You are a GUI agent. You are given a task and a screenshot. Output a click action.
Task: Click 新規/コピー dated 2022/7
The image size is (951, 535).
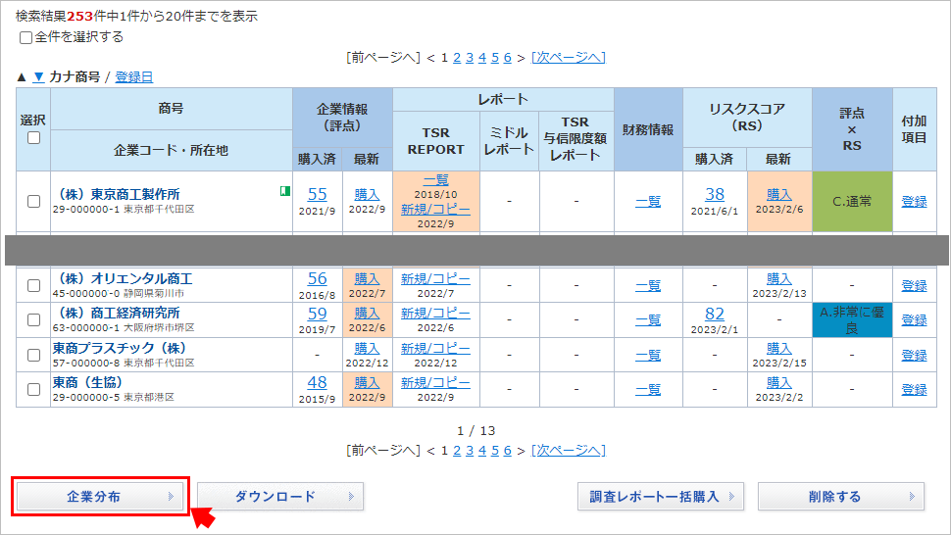coord(435,278)
